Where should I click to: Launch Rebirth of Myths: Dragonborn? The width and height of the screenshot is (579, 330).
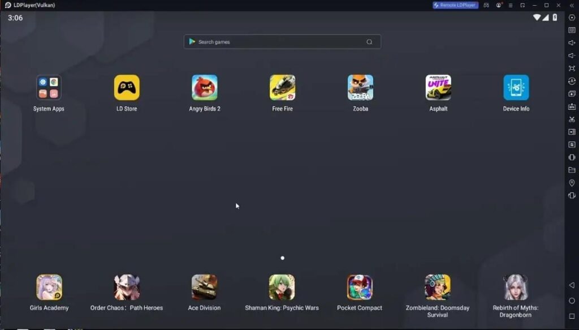click(516, 287)
